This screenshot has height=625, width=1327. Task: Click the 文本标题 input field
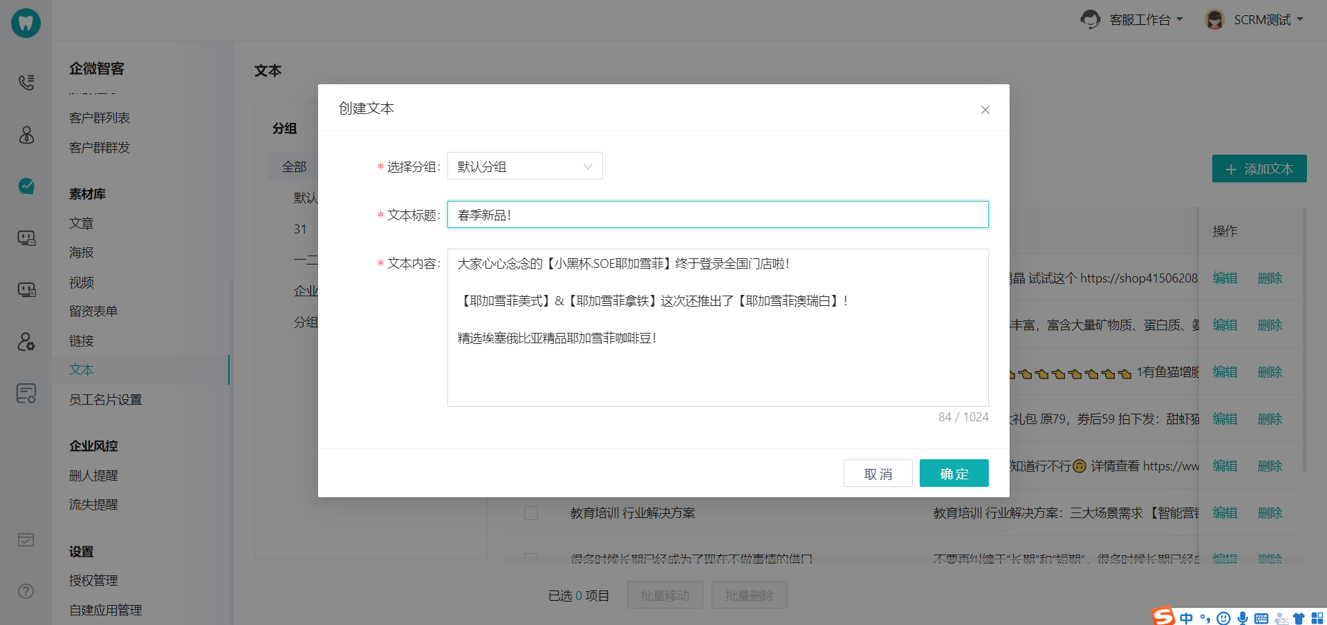[x=717, y=215]
